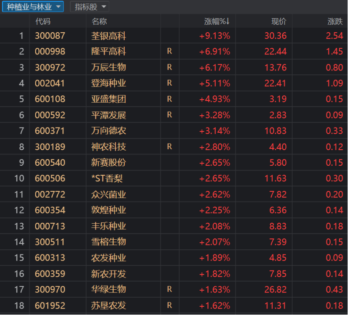The width and height of the screenshot is (348, 315).
Task: Click the 名称 column header
Action: point(99,21)
